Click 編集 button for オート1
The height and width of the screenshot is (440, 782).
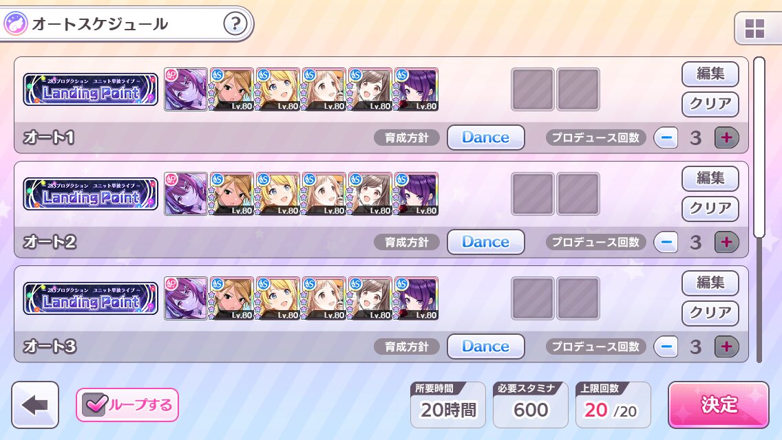[710, 74]
